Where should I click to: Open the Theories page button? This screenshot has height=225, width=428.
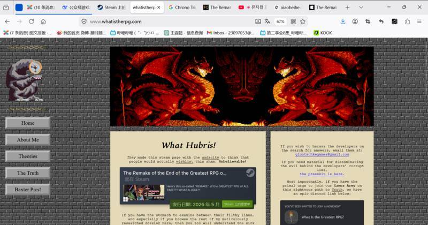[28, 156]
